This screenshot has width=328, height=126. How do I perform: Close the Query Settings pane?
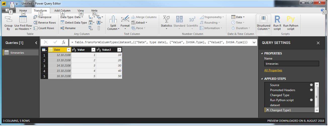(318, 43)
